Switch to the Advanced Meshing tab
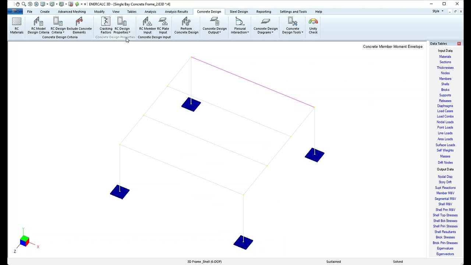 pos(72,11)
